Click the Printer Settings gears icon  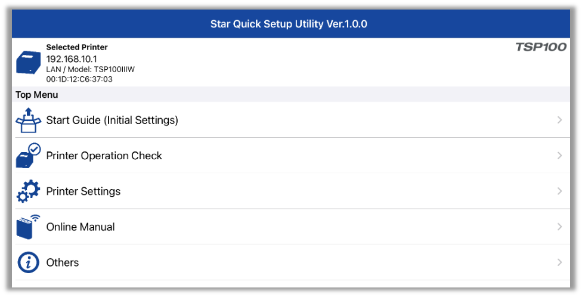tap(28, 191)
